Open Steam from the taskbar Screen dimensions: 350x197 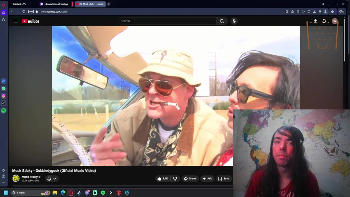(79, 193)
